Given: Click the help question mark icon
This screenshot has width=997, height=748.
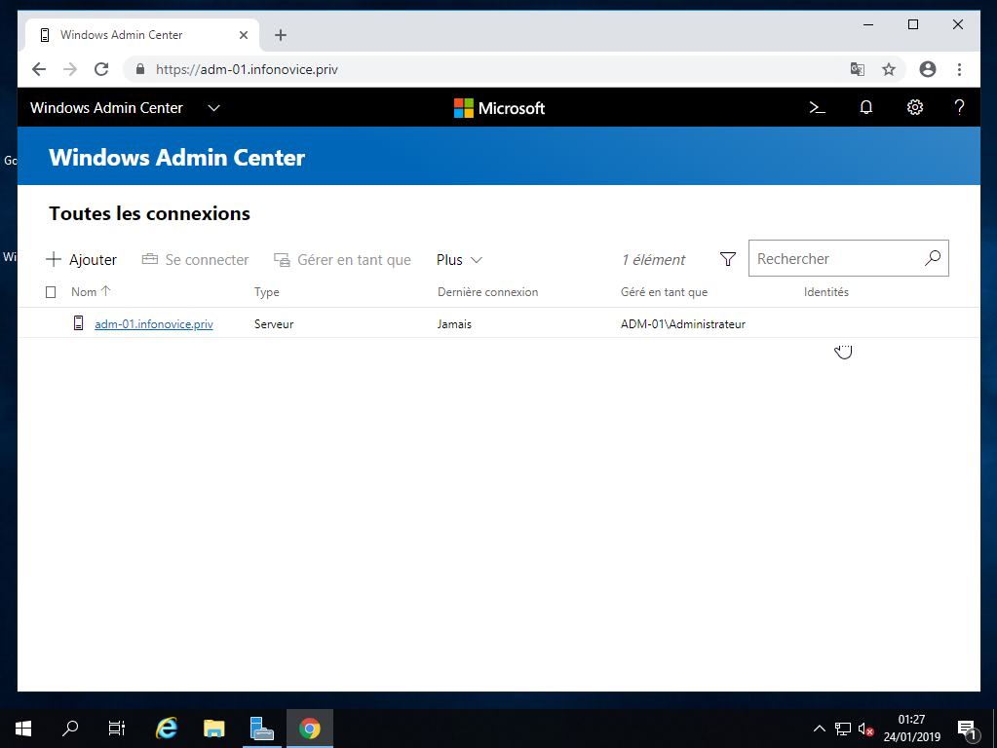Looking at the screenshot, I should [959, 108].
